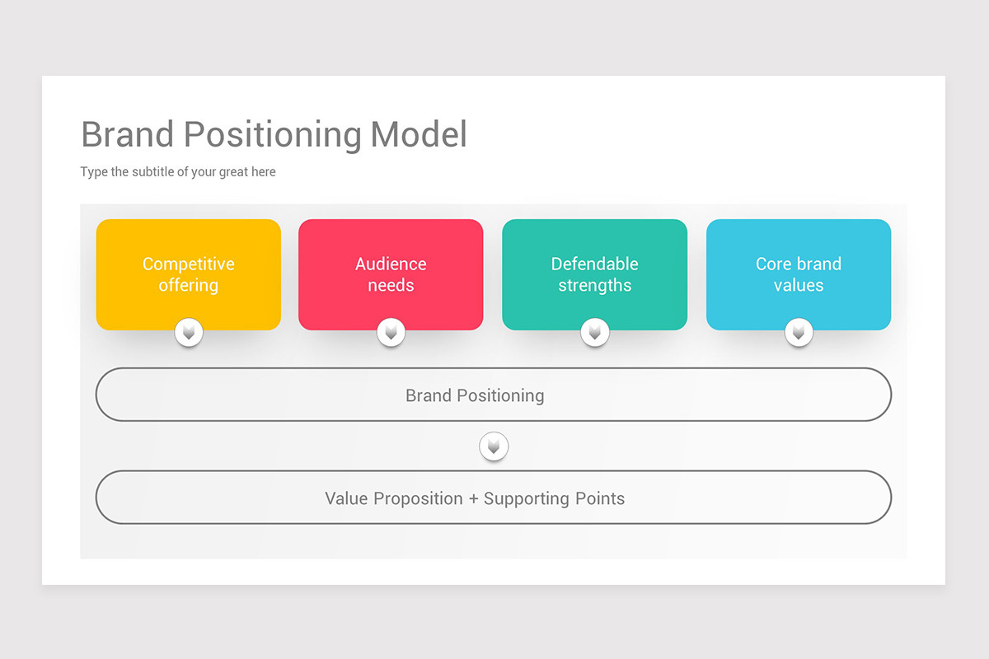Select the 'Defendable strengths' text label

[x=595, y=274]
